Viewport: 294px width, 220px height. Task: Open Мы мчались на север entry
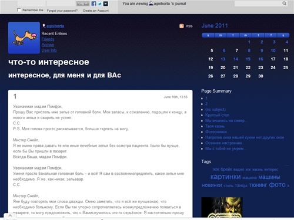[226, 121]
